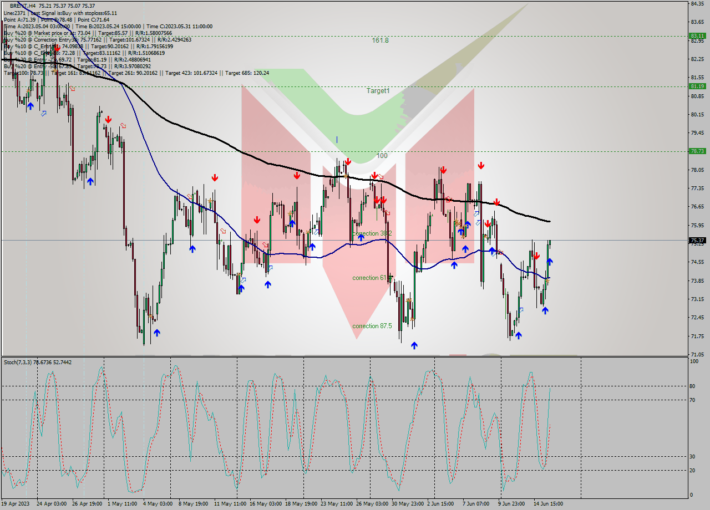710x510 pixels.
Task: Click the green Target1 level label
Action: [x=378, y=90]
